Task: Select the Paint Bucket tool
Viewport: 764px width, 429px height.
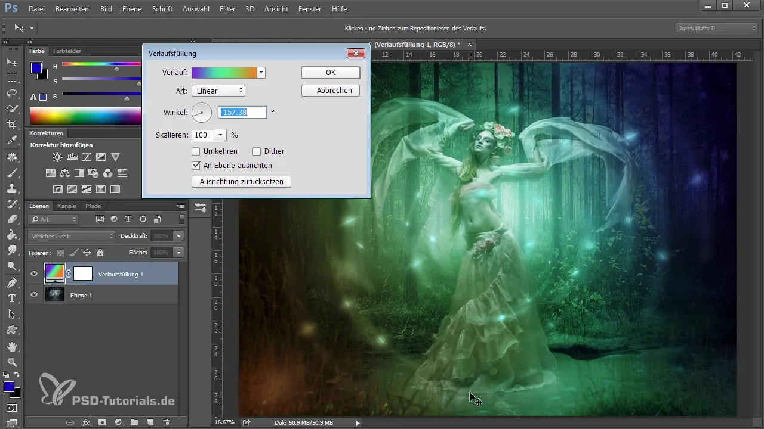Action: pyautogui.click(x=11, y=235)
